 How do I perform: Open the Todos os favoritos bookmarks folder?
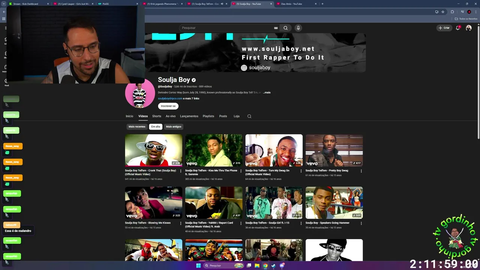(x=466, y=19)
